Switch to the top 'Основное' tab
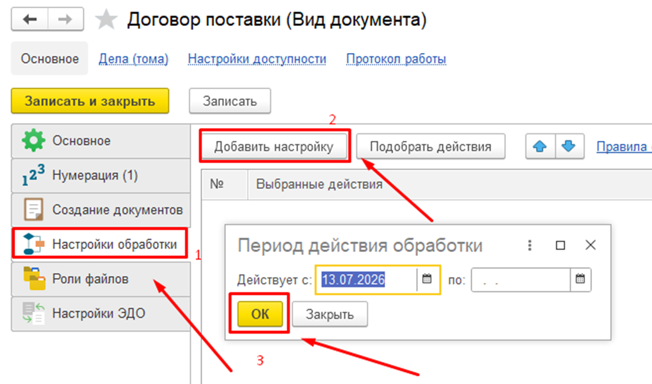 pos(49,59)
